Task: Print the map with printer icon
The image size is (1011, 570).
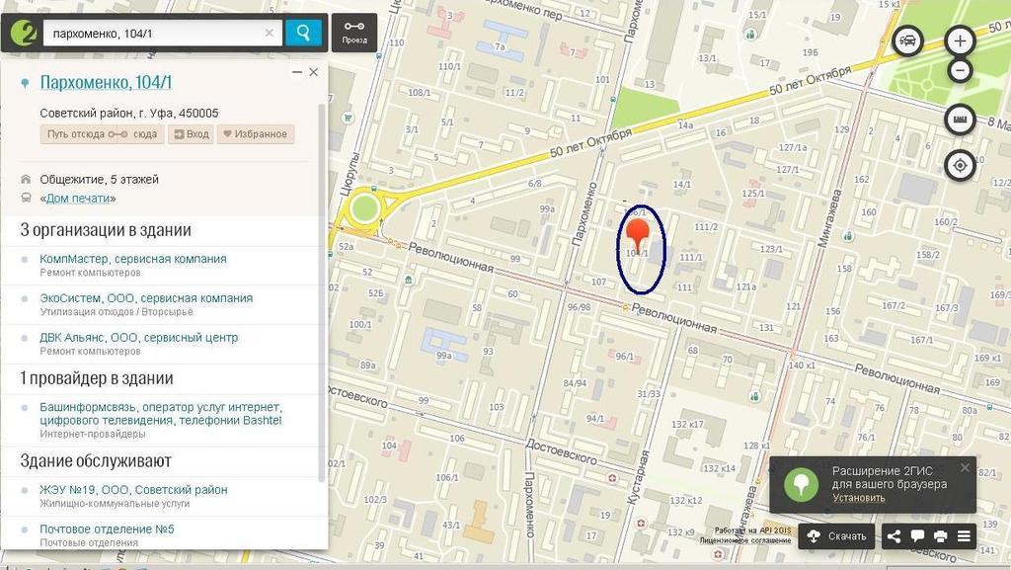Action: [941, 536]
